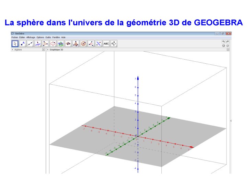Image resolution: width=252 pixels, height=178 pixels.
Task: Restore down the GeoGebra window
Action: coord(223,33)
